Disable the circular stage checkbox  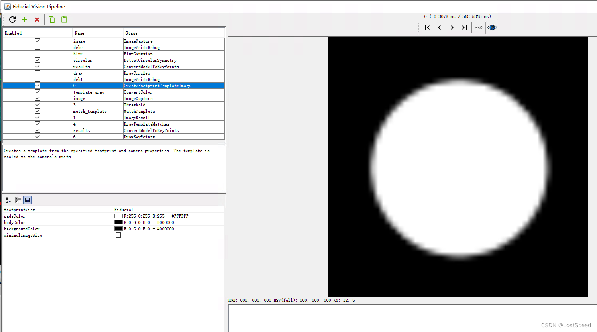(x=37, y=60)
